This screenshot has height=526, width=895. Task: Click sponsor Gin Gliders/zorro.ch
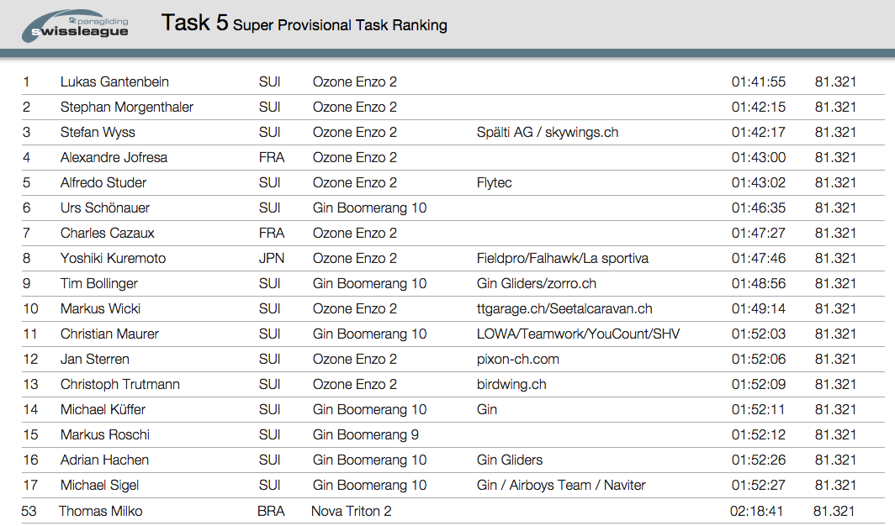pyautogui.click(x=537, y=284)
